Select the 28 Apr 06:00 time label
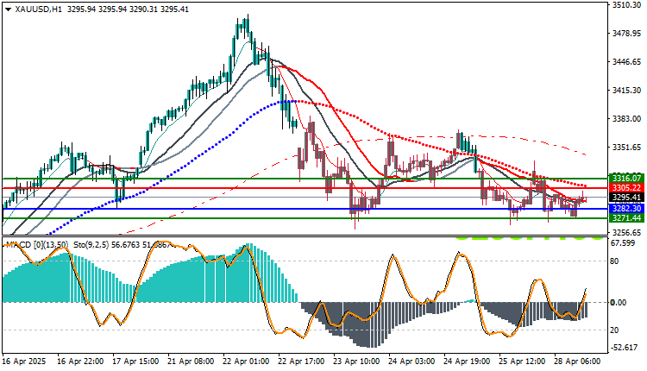The image size is (647, 371). coord(578,362)
